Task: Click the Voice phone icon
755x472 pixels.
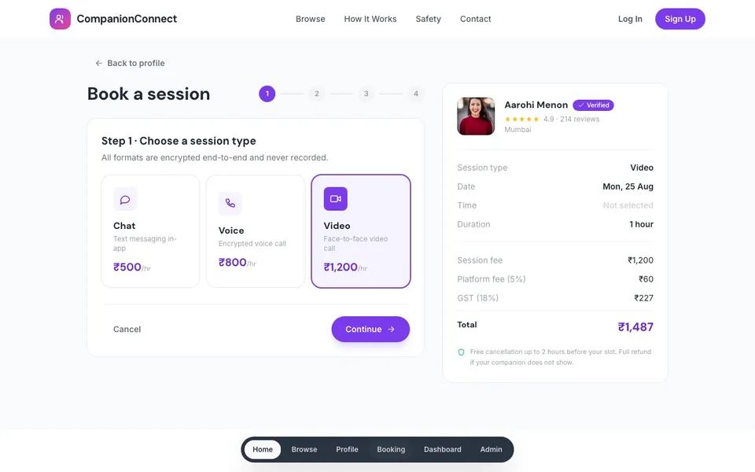Action: coord(230,204)
